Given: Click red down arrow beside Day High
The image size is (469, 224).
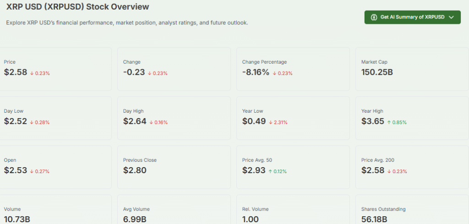Looking at the screenshot, I should tap(151, 122).
